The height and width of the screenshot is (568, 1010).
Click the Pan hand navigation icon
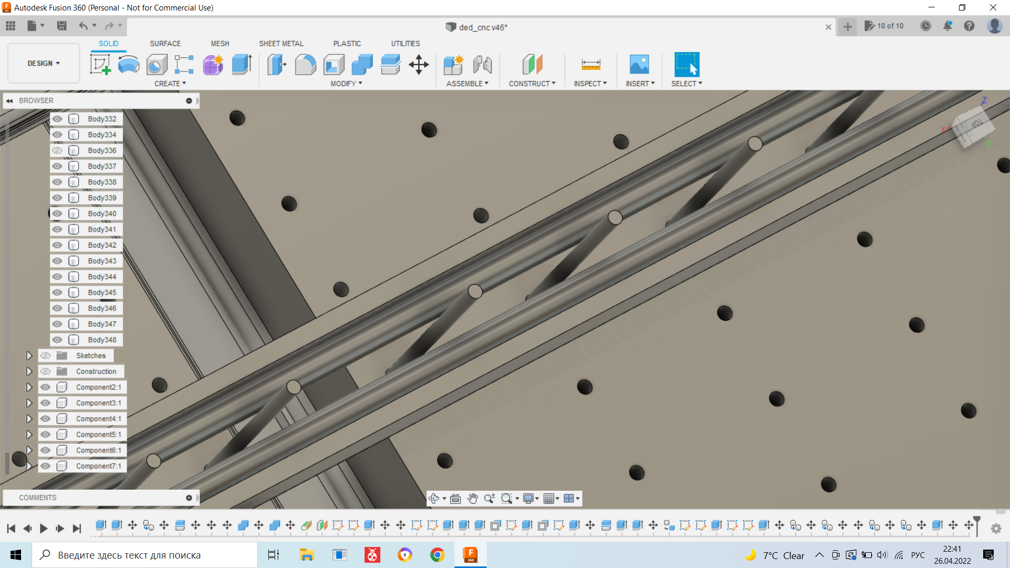472,499
